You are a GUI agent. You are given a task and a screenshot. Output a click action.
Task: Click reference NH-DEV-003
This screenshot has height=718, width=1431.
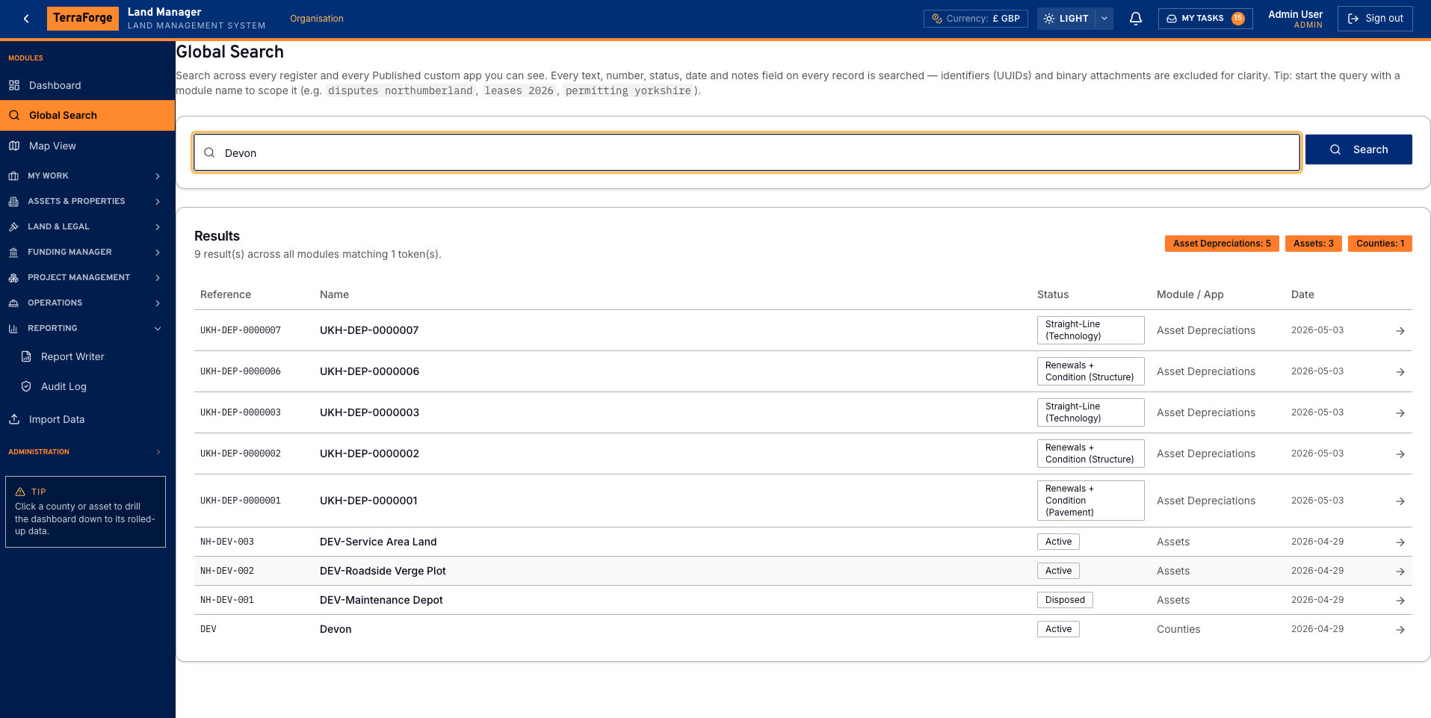227,542
